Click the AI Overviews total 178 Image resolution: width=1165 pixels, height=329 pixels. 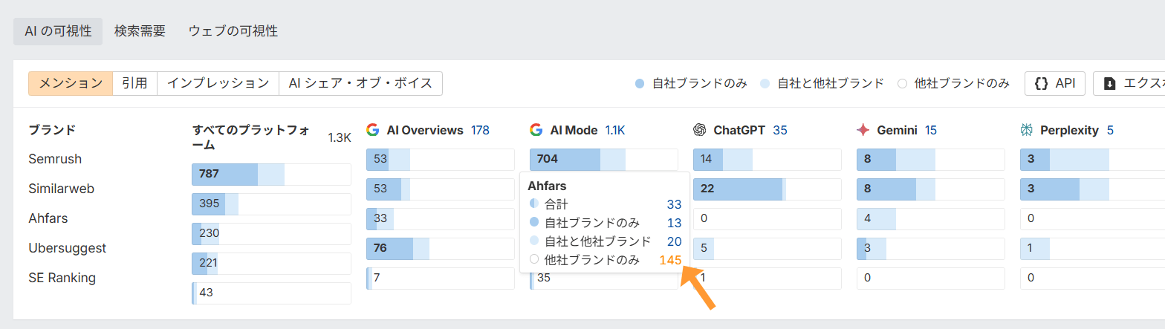(480, 130)
